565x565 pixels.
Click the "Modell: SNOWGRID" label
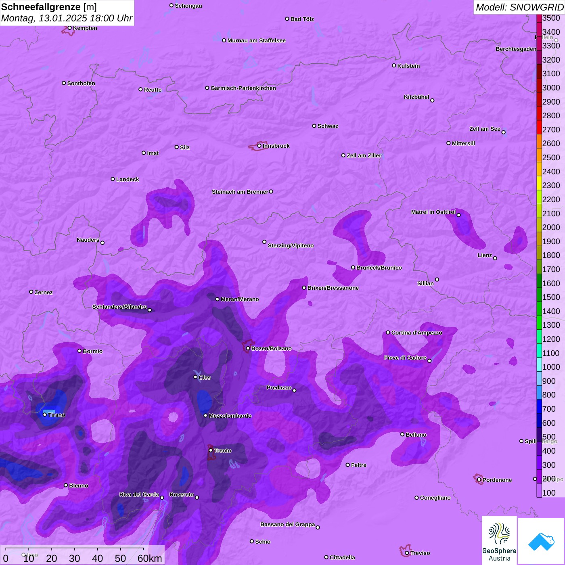519,7
